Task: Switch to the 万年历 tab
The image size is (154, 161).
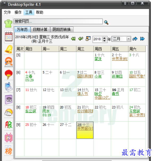Action: tap(22, 29)
